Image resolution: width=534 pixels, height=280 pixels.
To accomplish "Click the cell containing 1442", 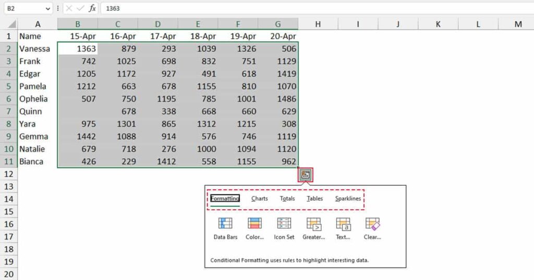I will [x=78, y=136].
